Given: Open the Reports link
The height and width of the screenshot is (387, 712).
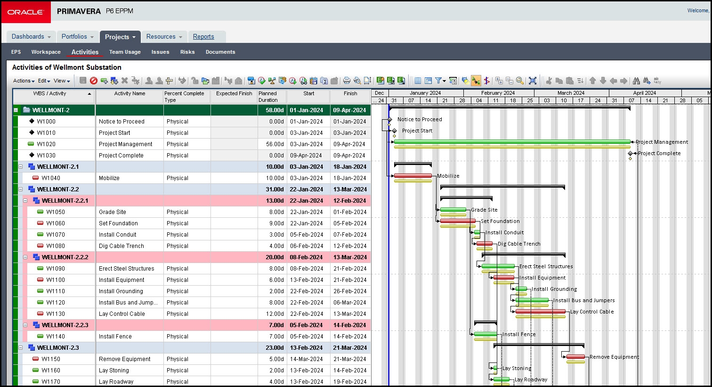Looking at the screenshot, I should [203, 37].
